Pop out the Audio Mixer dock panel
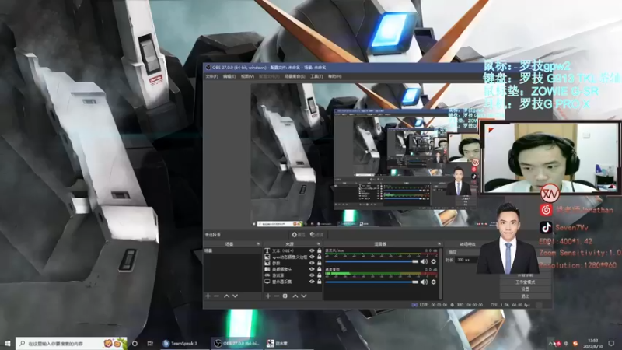622x350 pixels. pos(439,244)
